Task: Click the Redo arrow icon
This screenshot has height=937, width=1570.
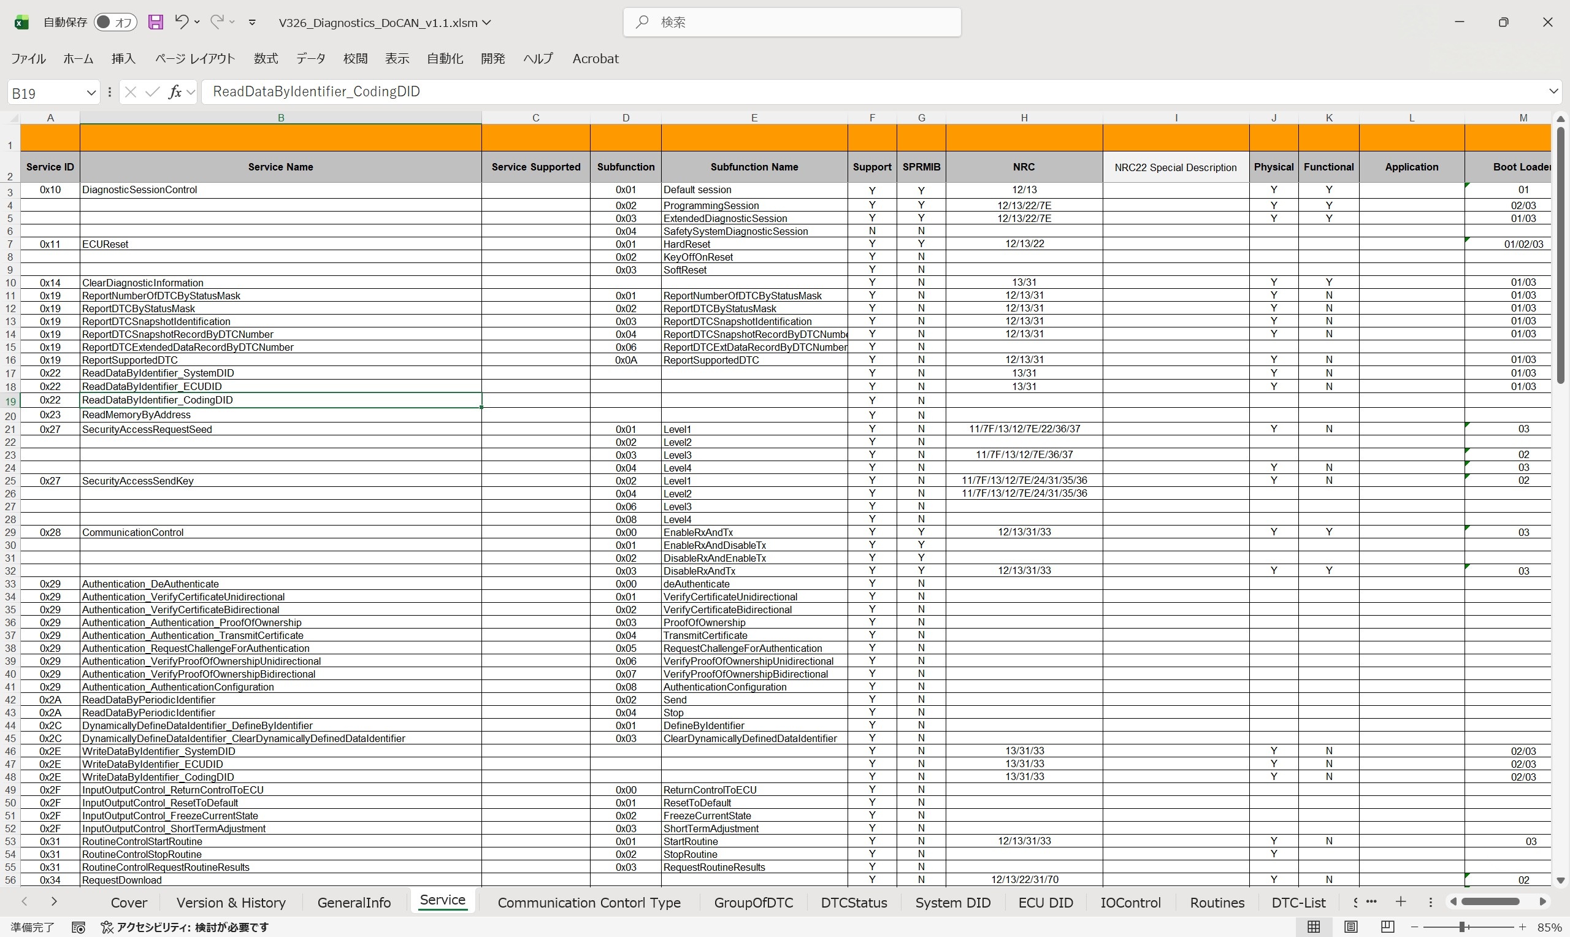Action: click(216, 22)
